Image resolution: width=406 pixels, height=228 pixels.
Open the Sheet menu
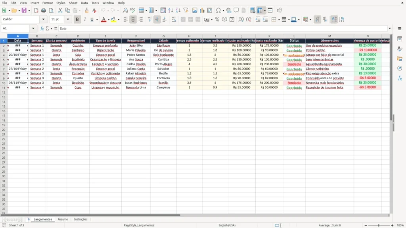point(73,3)
